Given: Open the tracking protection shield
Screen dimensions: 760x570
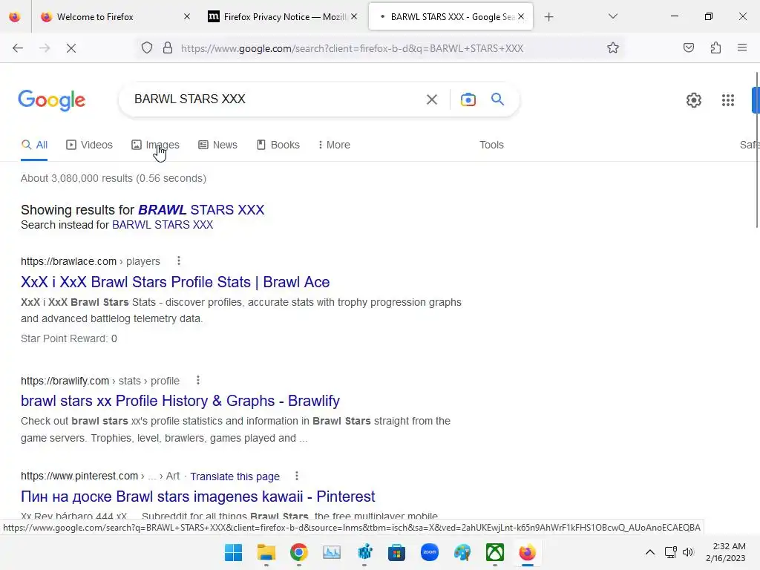Looking at the screenshot, I should point(147,48).
